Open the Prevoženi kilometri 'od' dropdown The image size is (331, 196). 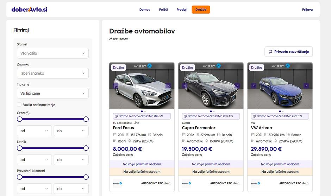click(35, 189)
